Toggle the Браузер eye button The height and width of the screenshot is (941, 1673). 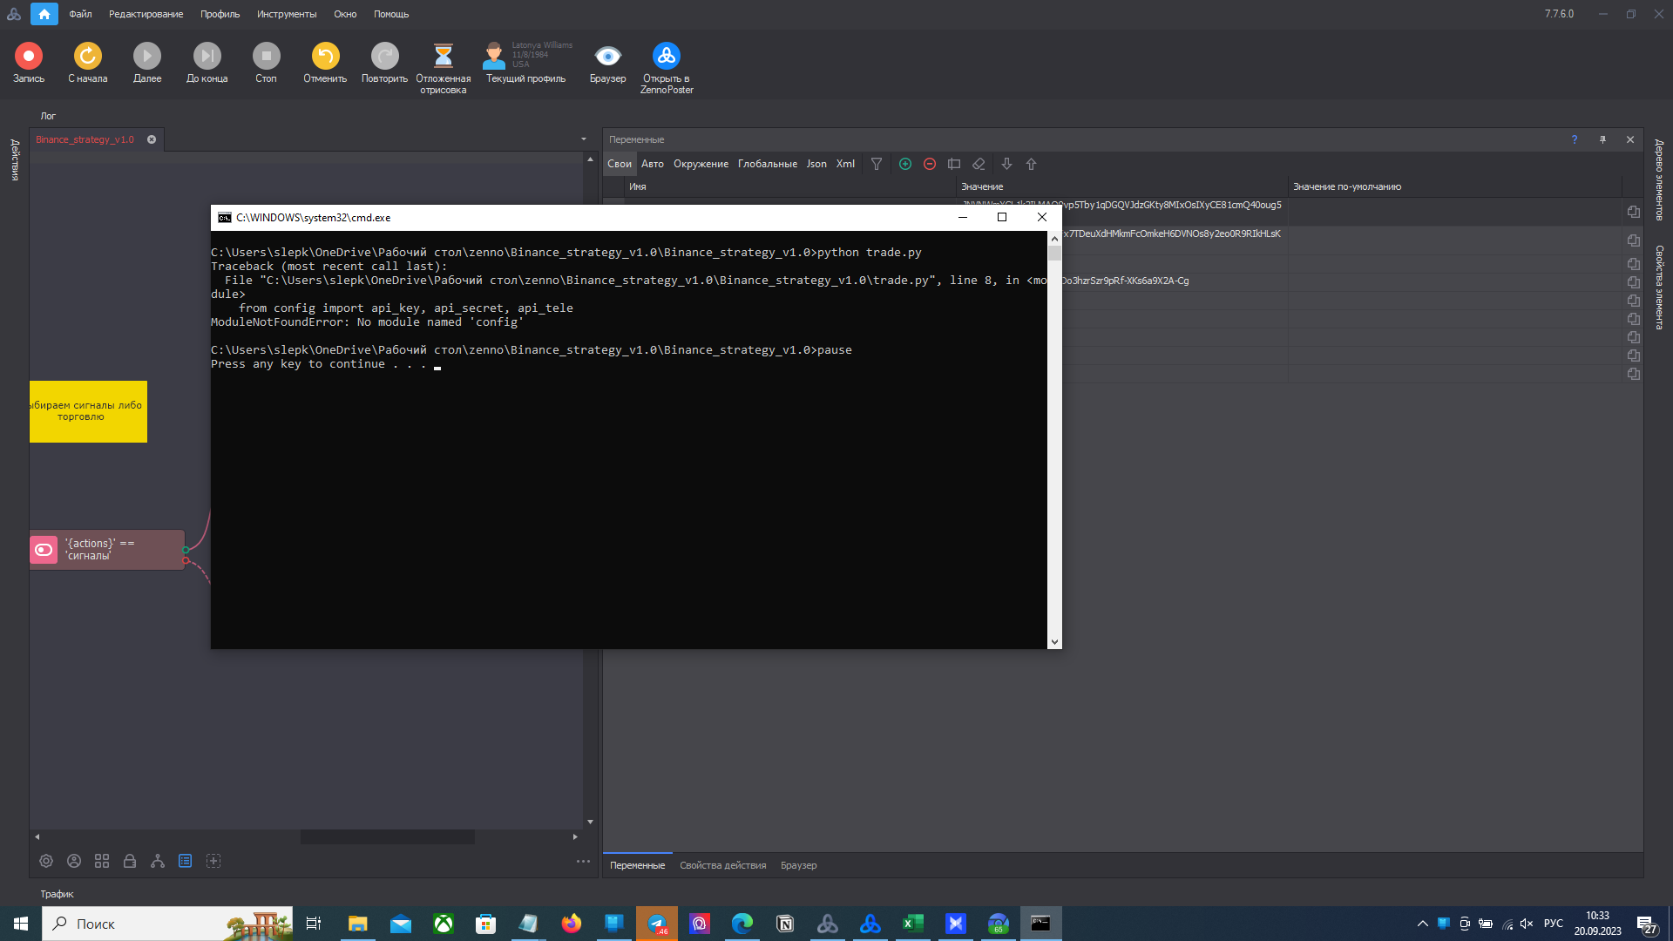(607, 56)
